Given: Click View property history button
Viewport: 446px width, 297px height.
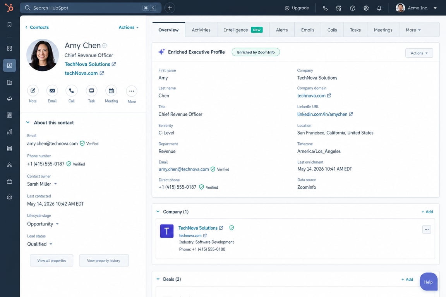Looking at the screenshot, I should [x=103, y=261].
